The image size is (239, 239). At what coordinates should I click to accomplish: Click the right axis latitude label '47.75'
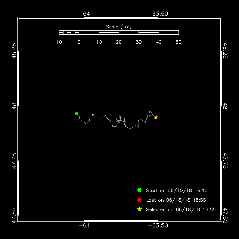pyautogui.click(x=225, y=161)
